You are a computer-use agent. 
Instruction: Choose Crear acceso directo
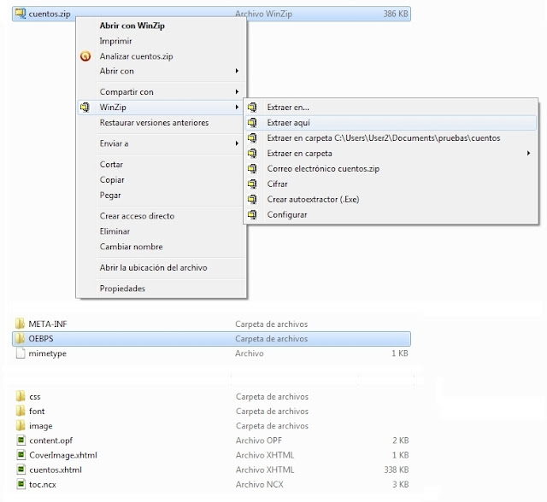click(x=137, y=216)
